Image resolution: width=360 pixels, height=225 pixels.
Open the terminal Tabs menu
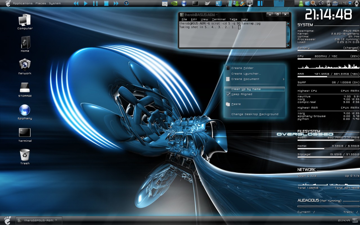tap(233, 19)
